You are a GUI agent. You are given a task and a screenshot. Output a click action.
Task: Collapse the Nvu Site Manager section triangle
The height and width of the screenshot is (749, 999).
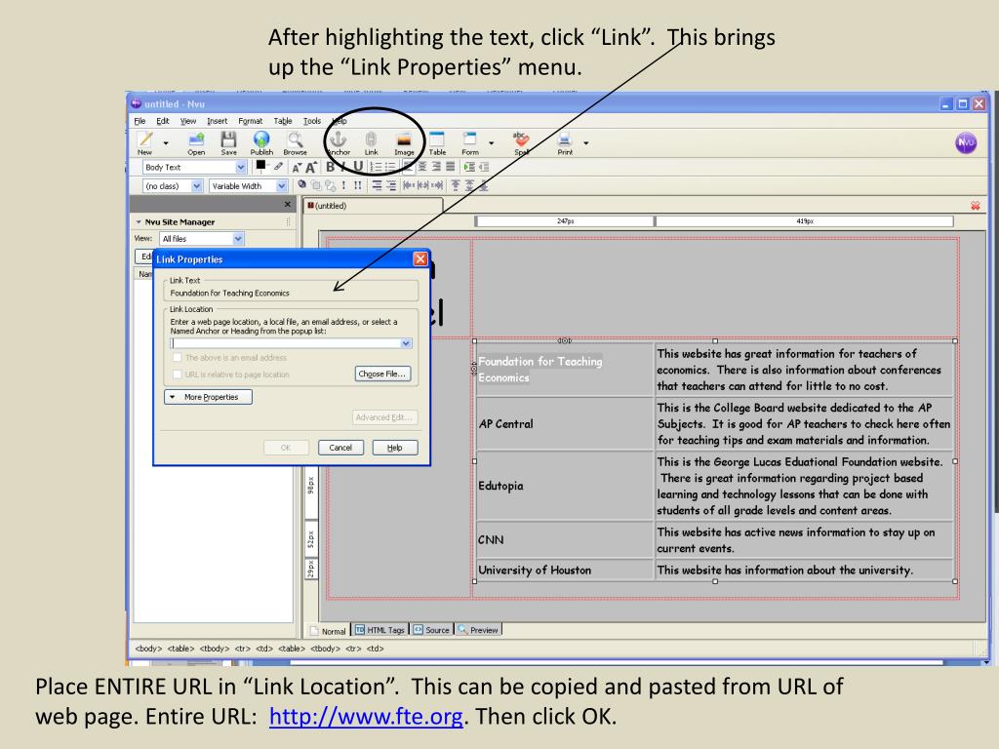pyautogui.click(x=139, y=221)
